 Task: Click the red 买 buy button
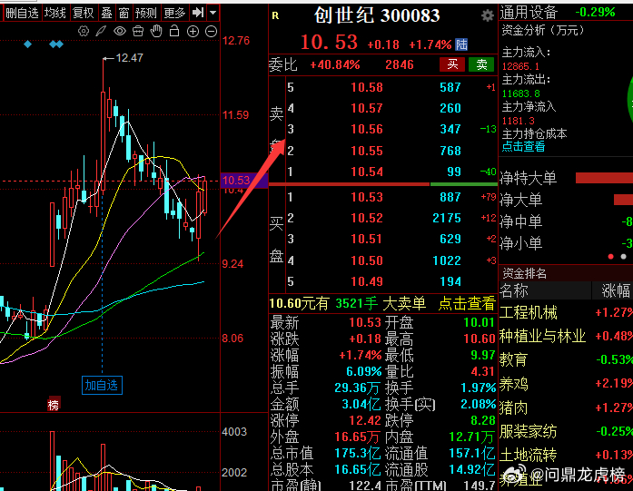(x=452, y=64)
